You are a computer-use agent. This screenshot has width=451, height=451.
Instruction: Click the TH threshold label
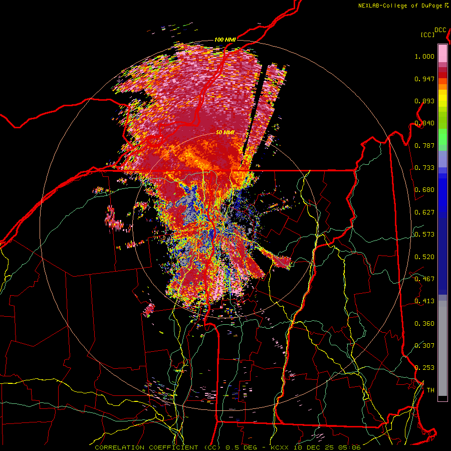coord(430,390)
